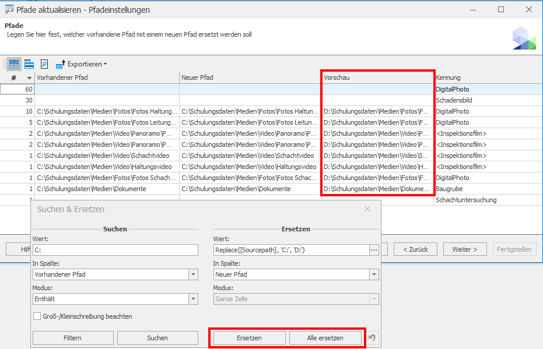Switch to the table grid view
The height and width of the screenshot is (349, 543).
14,64
